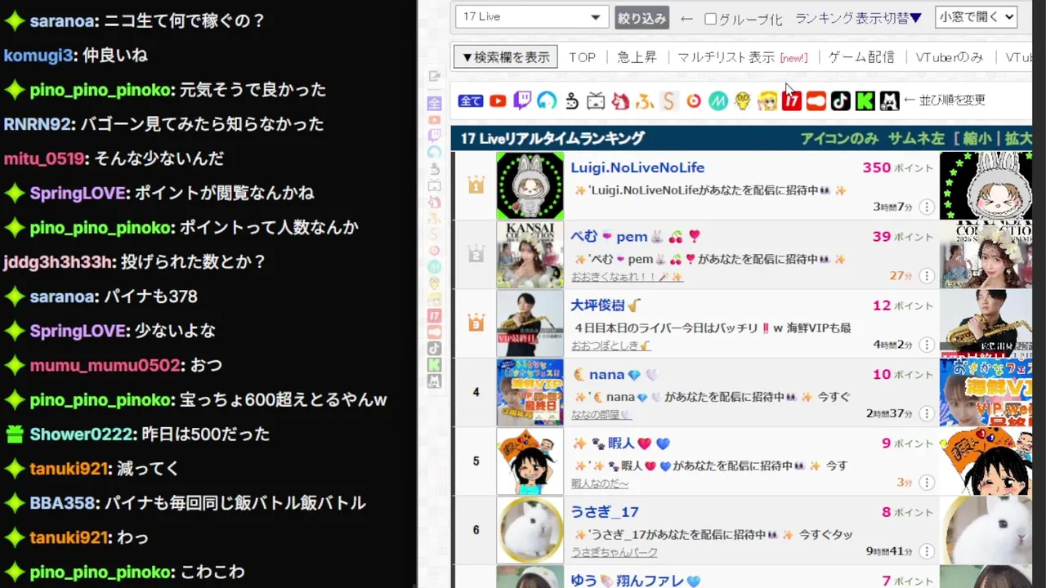Click the blonde anime girl site icon
1046x588 pixels.
click(767, 100)
